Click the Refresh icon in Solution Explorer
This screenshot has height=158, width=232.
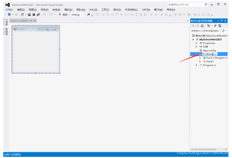(x=220, y=26)
